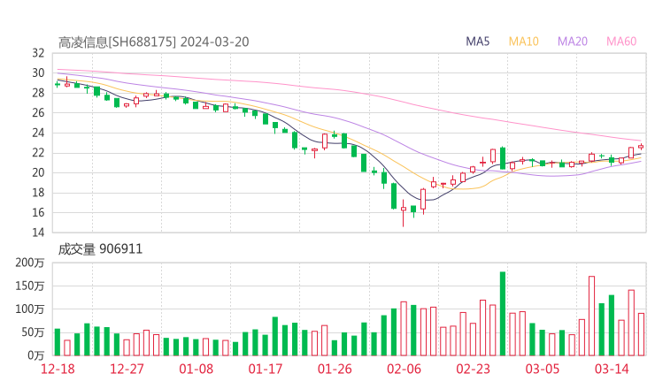Jump to the 01-17 date label
The image size is (655, 389).
[x=265, y=369]
